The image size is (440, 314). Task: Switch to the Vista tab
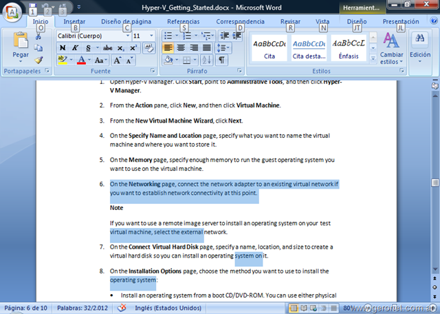(322, 21)
